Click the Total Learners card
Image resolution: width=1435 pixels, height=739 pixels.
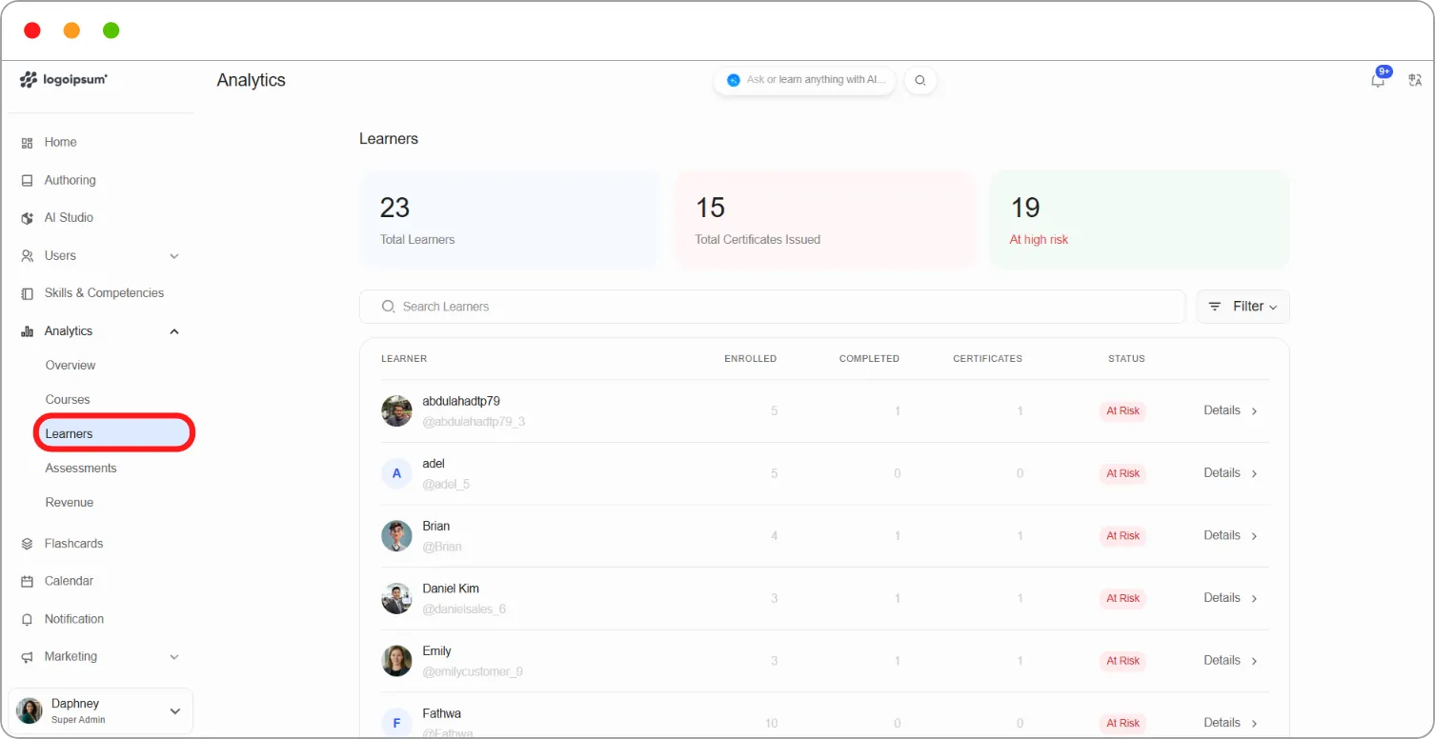pos(509,219)
